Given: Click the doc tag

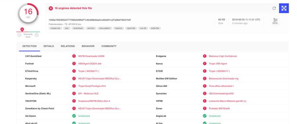Looking at the screenshot, I should click(67, 28).
